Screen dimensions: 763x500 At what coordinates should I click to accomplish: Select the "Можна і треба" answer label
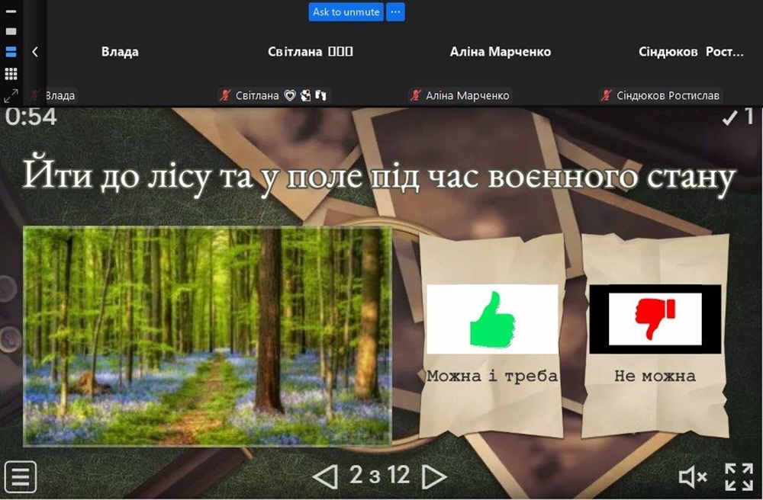pos(492,376)
